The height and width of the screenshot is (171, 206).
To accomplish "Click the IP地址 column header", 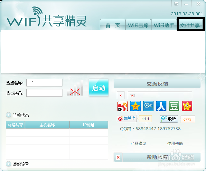I will [x=89, y=125].
